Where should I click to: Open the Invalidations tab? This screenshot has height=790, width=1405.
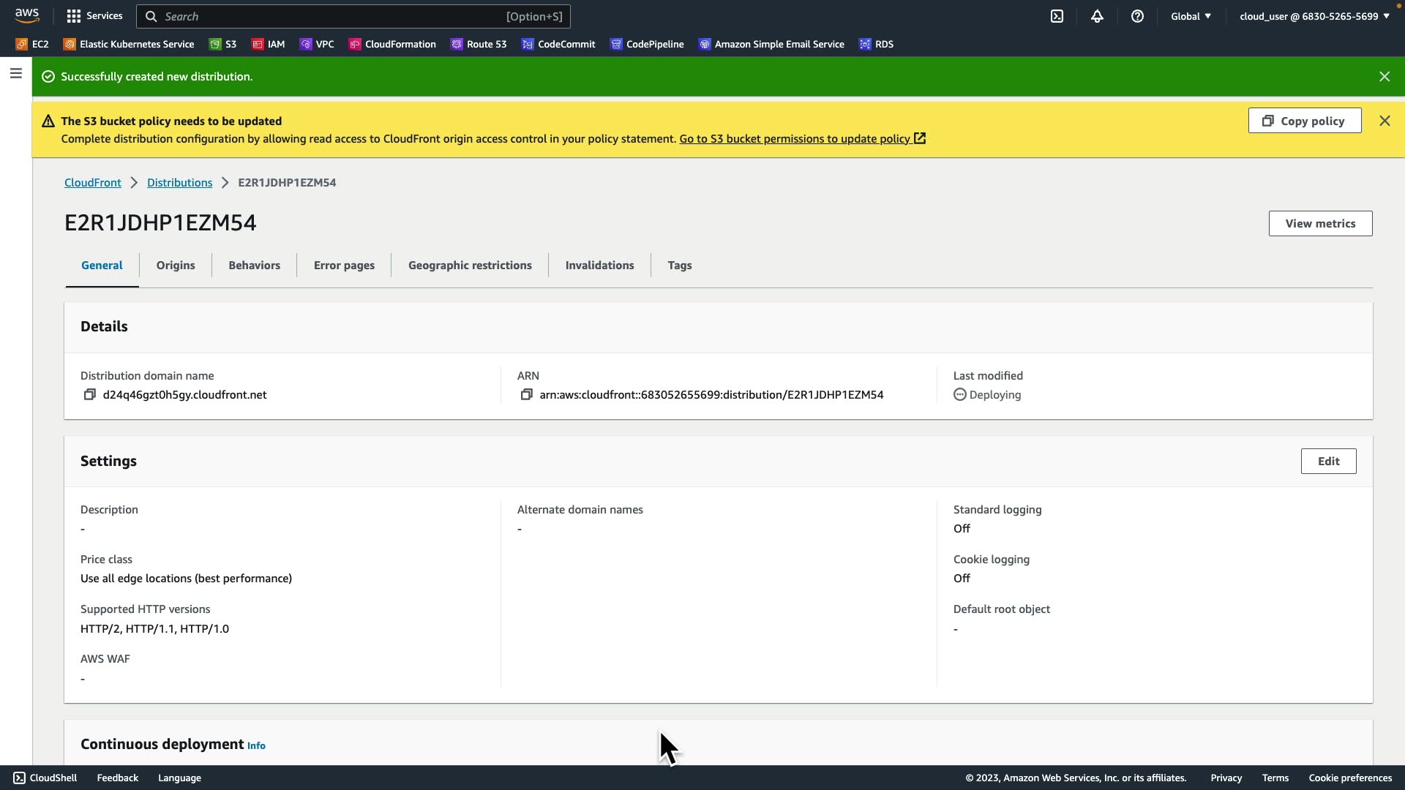(599, 266)
